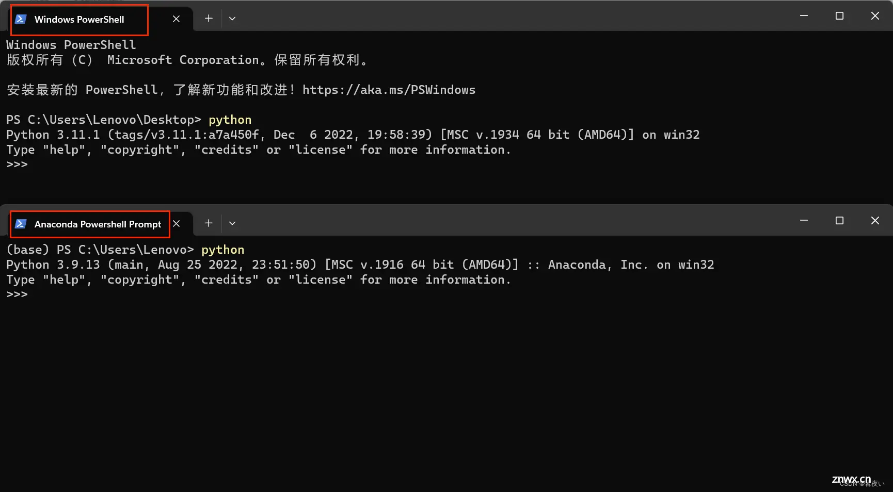Add new tab in Anaconda Prompt window
Image resolution: width=893 pixels, height=492 pixels.
(x=209, y=223)
